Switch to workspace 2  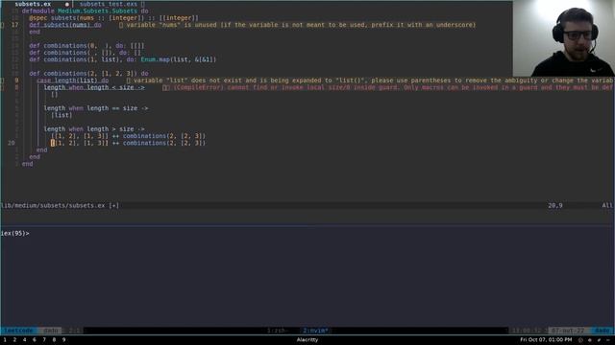click(x=15, y=340)
